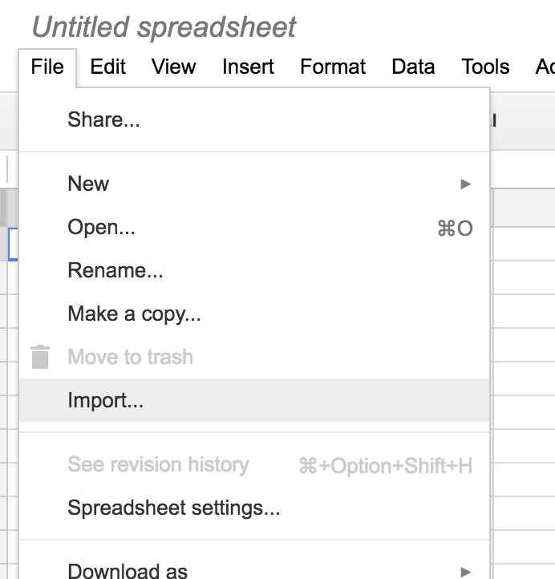Click the trash can icon

pos(40,357)
